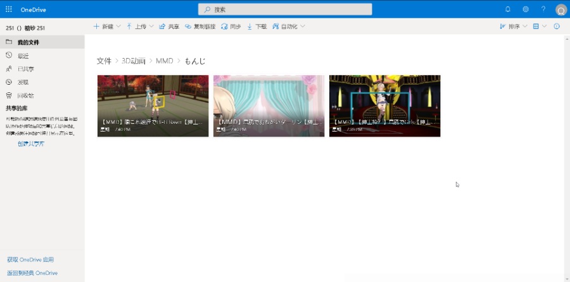Viewport: 570px width, 282px height.
Task: Click 共享 share in the toolbar
Action: coord(168,27)
